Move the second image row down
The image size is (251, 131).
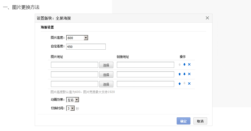pos(184,74)
